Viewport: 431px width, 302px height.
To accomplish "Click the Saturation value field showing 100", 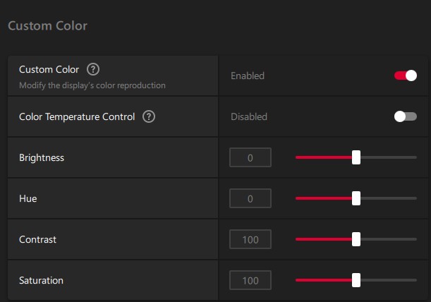I will point(250,280).
